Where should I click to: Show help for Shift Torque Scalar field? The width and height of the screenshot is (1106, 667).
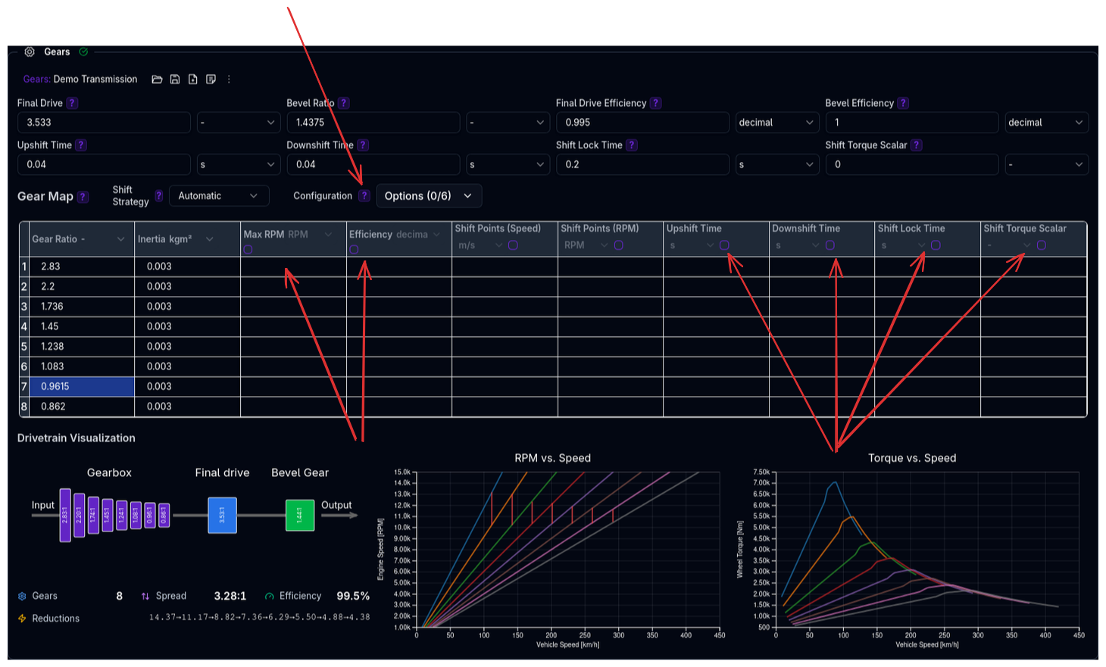(x=916, y=145)
